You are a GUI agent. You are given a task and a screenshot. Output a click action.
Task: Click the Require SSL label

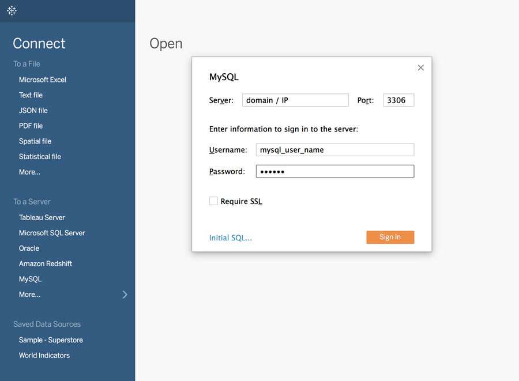(x=241, y=201)
